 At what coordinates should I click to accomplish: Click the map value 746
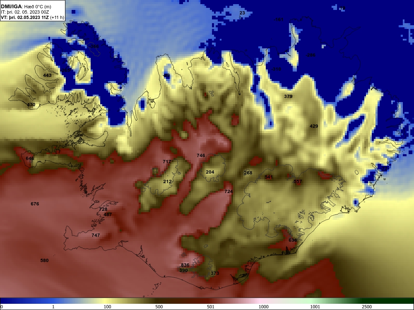[x=201, y=155]
